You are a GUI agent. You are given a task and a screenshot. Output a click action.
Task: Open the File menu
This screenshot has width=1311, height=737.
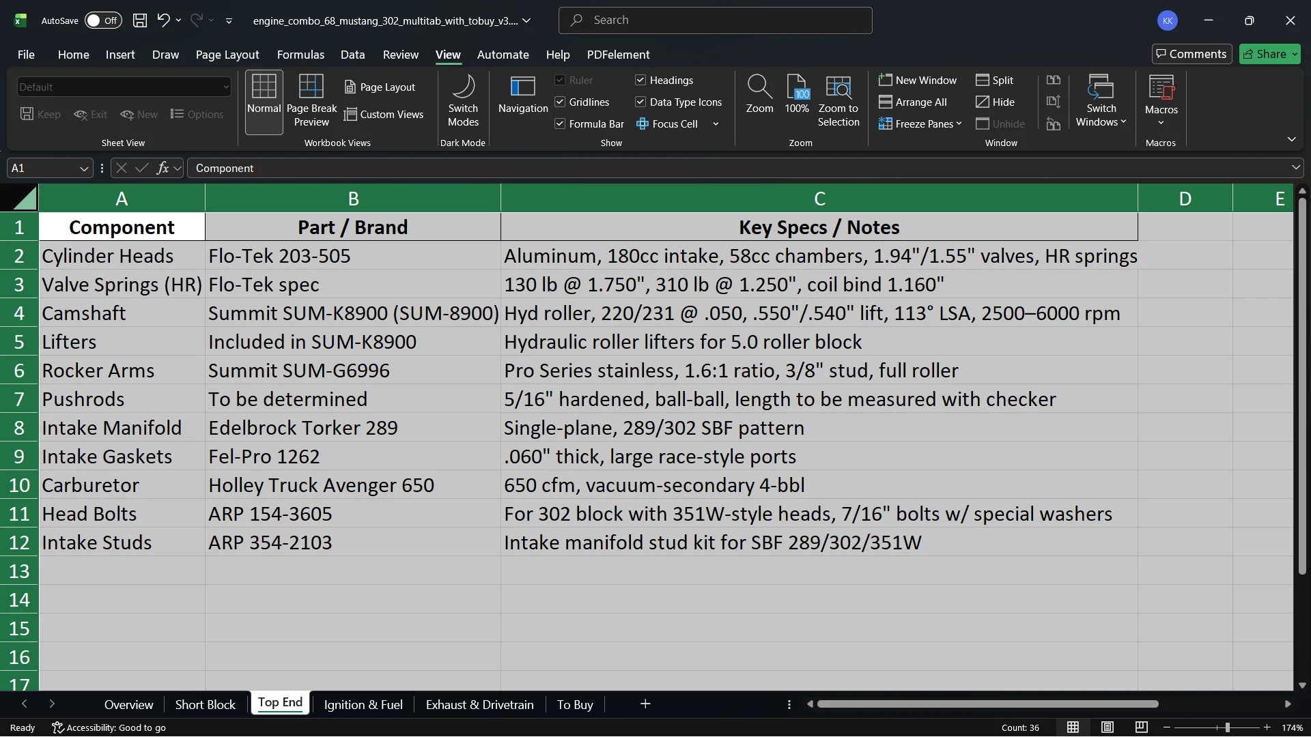26,55
